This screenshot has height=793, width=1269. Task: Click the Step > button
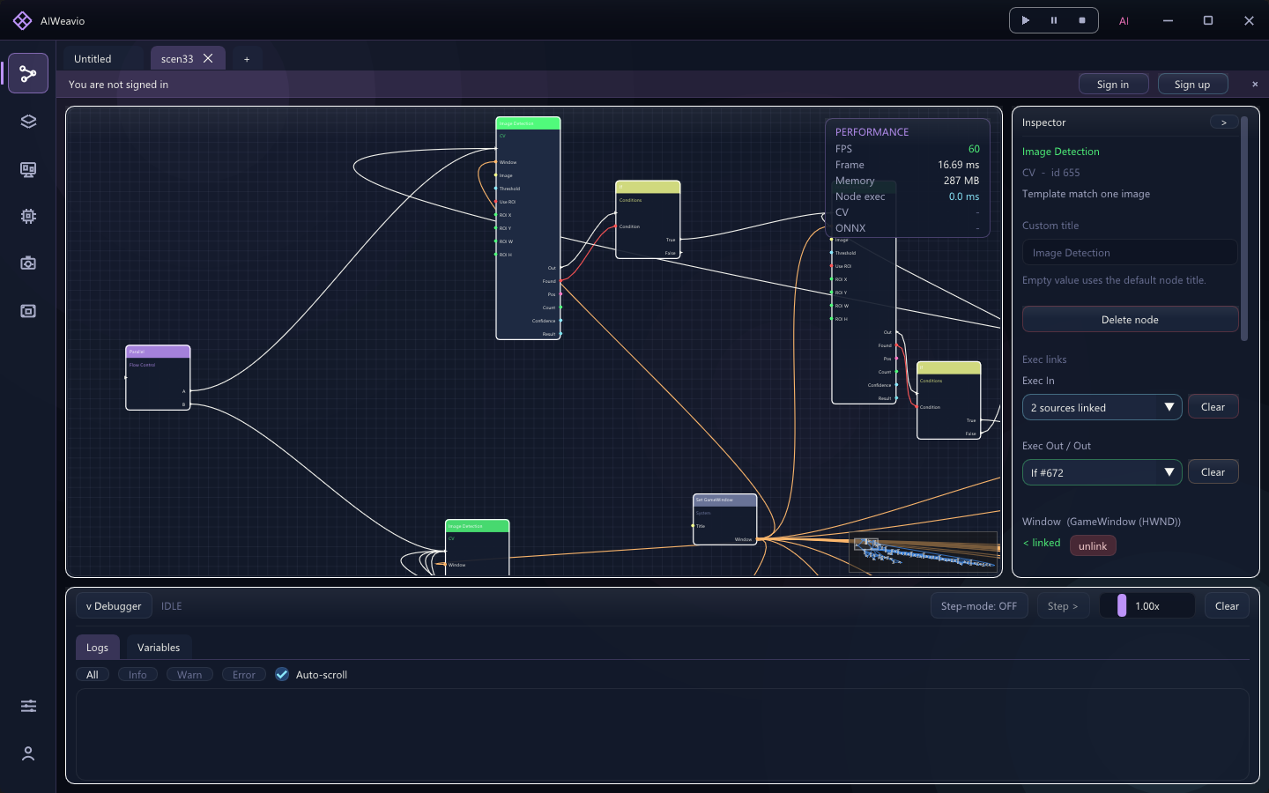click(x=1063, y=606)
